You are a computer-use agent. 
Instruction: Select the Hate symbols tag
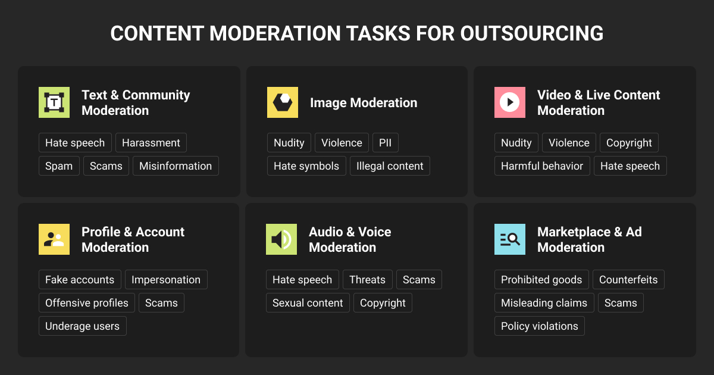(x=306, y=166)
